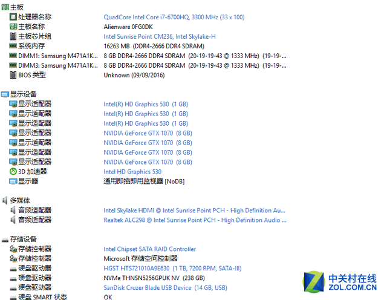Select the 16263 MB system memory value
The width and height of the screenshot is (387, 300).
(x=154, y=46)
